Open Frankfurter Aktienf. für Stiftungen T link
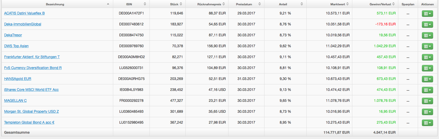 (x=32, y=57)
